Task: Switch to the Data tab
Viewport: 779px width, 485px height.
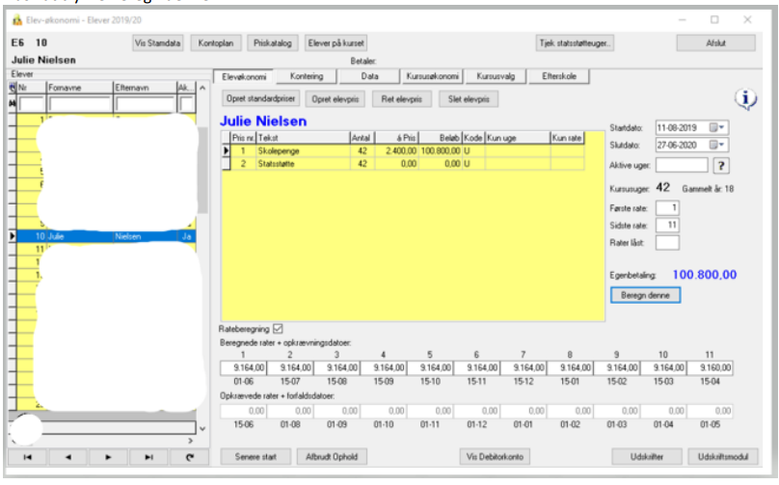Action: click(369, 76)
